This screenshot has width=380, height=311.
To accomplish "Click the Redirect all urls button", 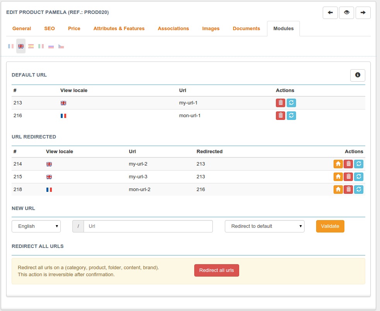I will click(x=216, y=270).
